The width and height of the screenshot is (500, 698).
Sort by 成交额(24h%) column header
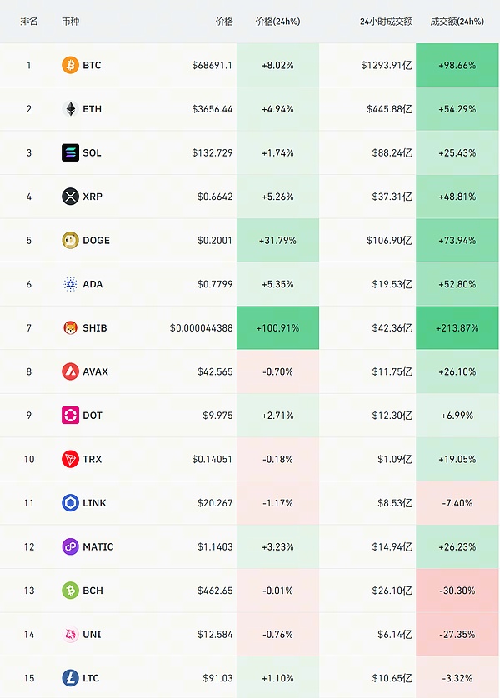tap(457, 22)
